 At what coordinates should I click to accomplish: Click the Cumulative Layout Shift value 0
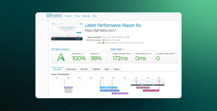(x=158, y=58)
